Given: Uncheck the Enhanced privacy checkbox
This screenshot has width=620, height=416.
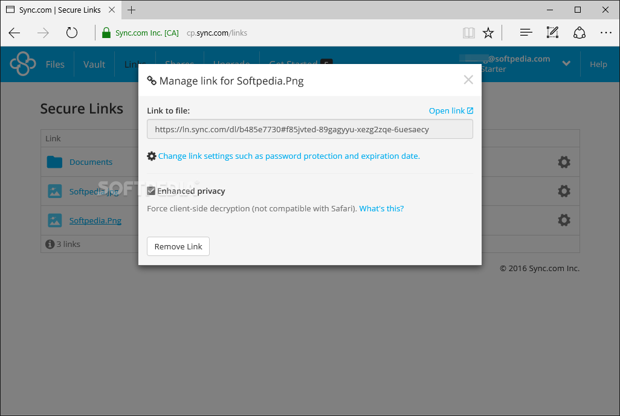Looking at the screenshot, I should [151, 191].
